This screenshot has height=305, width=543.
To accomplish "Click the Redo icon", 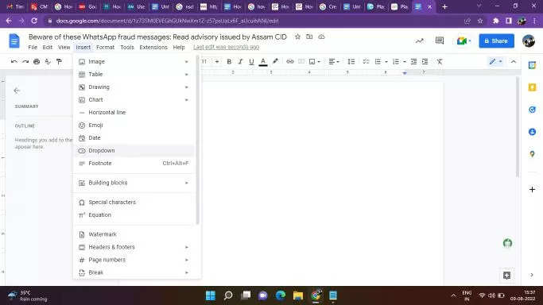I will coord(25,61).
